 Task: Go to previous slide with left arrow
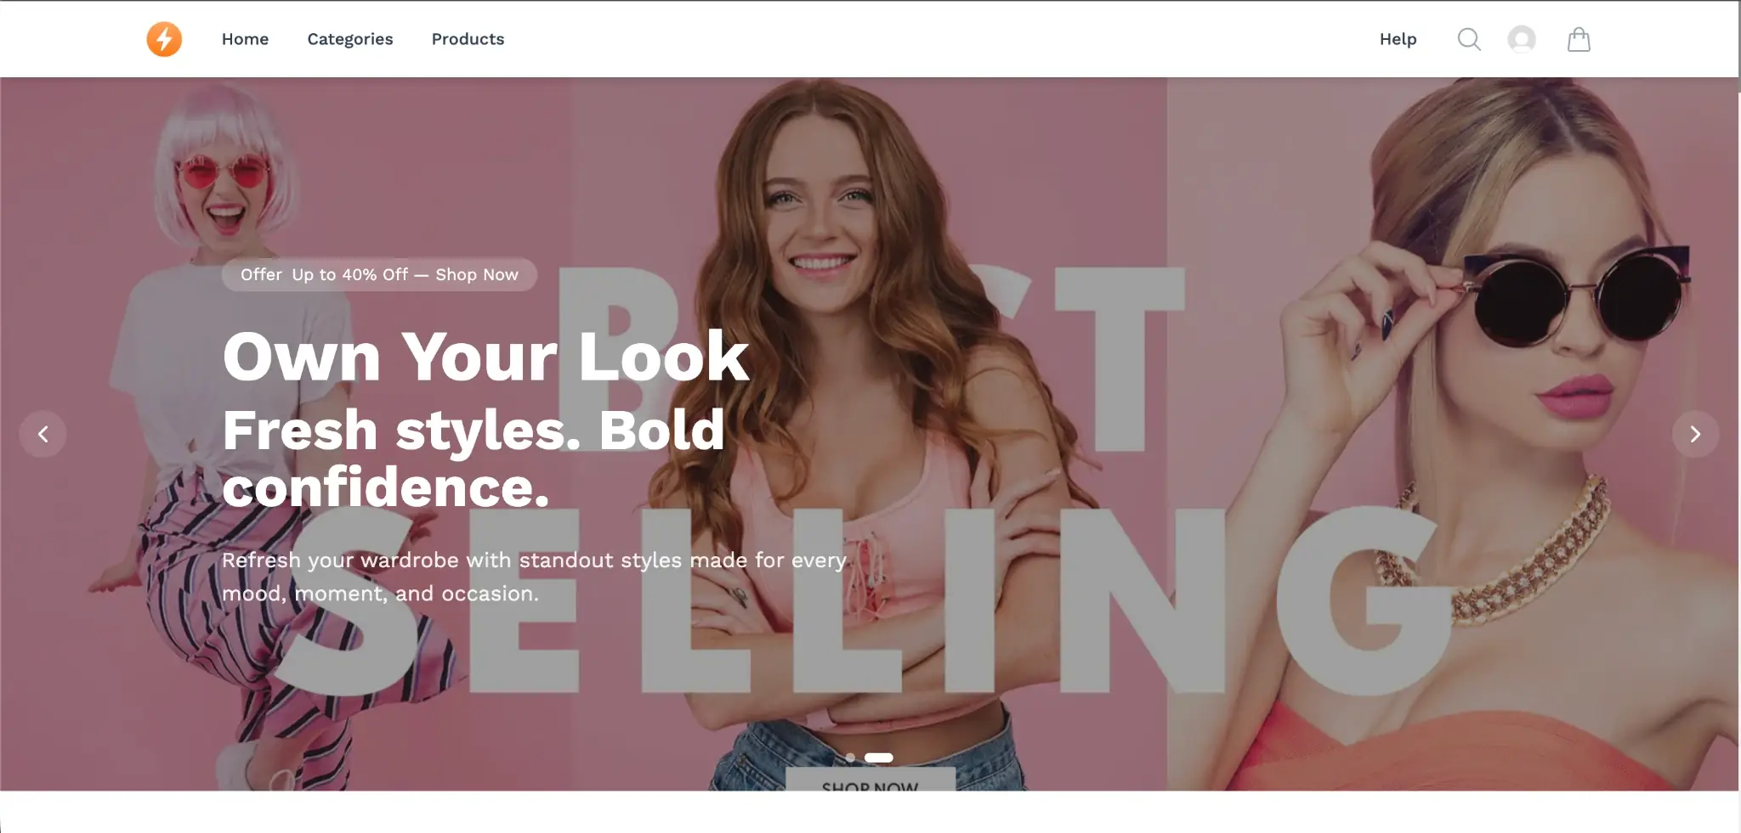tap(43, 434)
